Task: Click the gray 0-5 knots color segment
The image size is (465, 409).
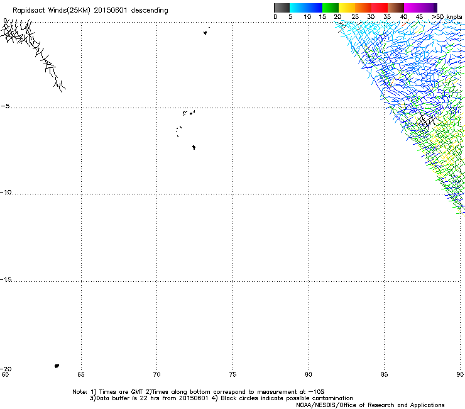Action: point(282,8)
